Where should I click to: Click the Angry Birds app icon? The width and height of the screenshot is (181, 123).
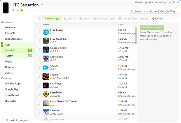46,58
